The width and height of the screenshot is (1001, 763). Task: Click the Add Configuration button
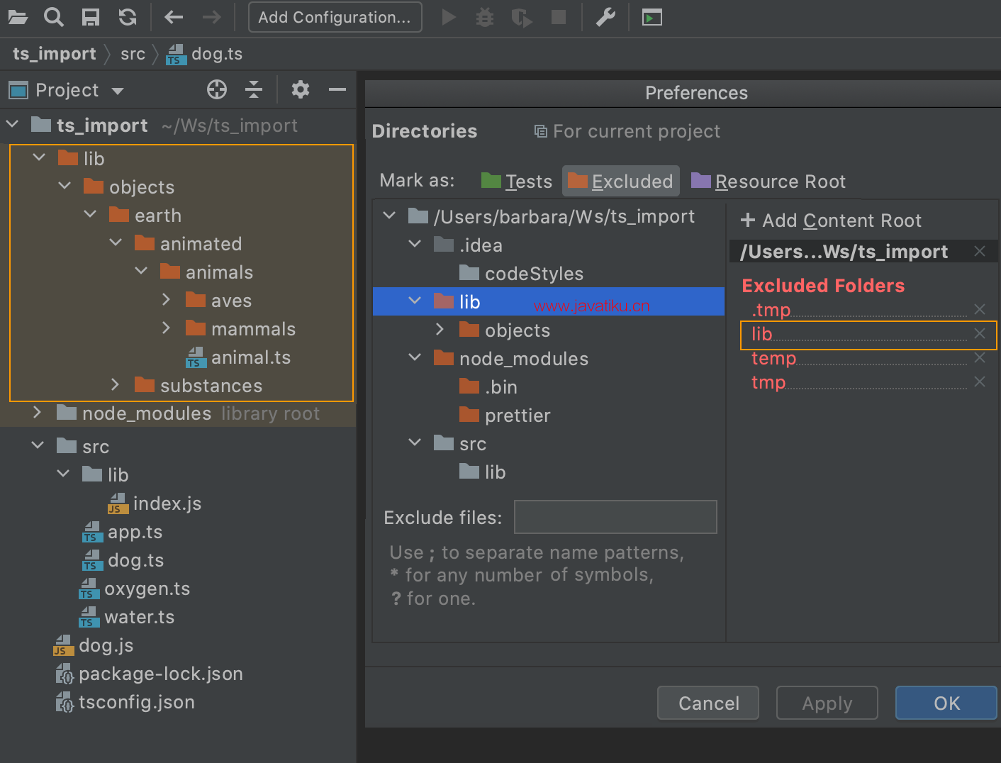tap(335, 17)
